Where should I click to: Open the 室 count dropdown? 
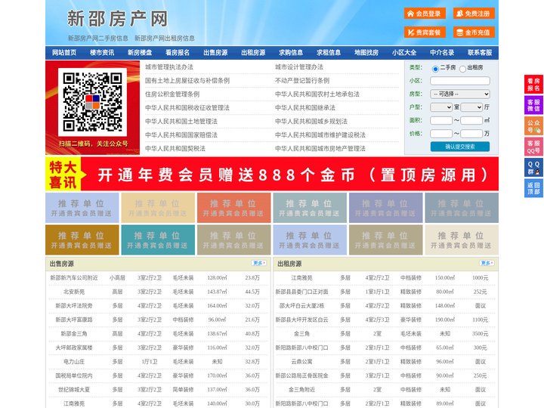coord(441,107)
